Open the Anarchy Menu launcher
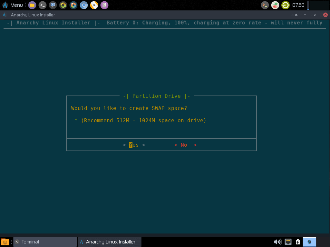Viewport: 330px width, 247px height. click(13, 5)
